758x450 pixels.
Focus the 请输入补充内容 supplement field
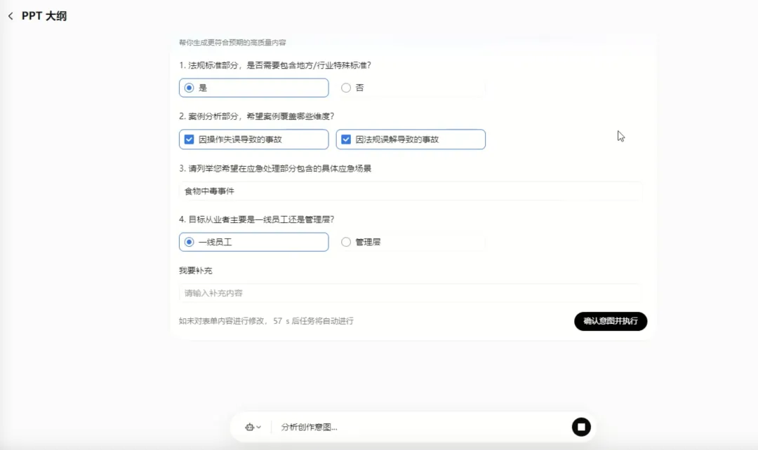coord(411,293)
